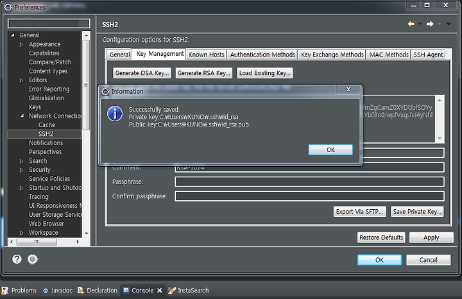Viewport: 462px width, 299px height.
Task: Cancel the Preferences dialog
Action: (429, 260)
